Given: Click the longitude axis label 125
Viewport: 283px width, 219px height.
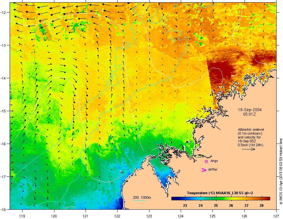Looking at the screenshot, I should (x=213, y=216).
